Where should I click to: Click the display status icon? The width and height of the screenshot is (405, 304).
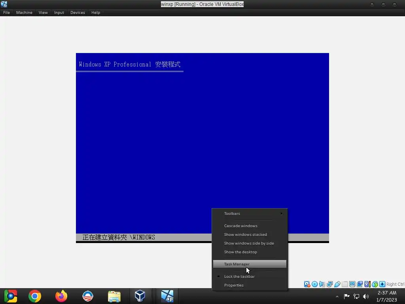(x=352, y=284)
